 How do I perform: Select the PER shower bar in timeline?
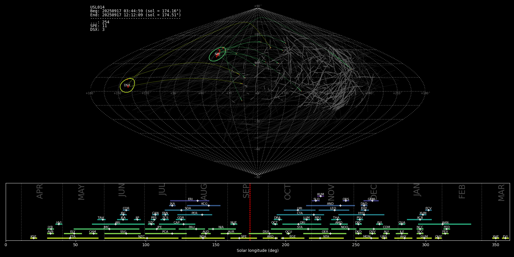(x=194, y=215)
